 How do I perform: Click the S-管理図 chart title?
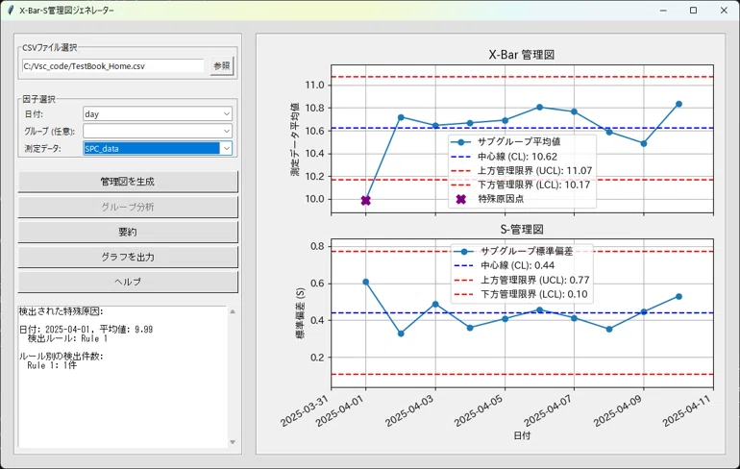point(522,230)
